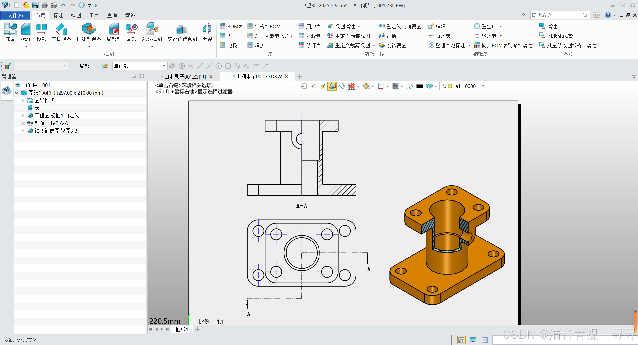Click the 焊接 weld table tool
Screen dimensions: 638x345
[x=256, y=45]
